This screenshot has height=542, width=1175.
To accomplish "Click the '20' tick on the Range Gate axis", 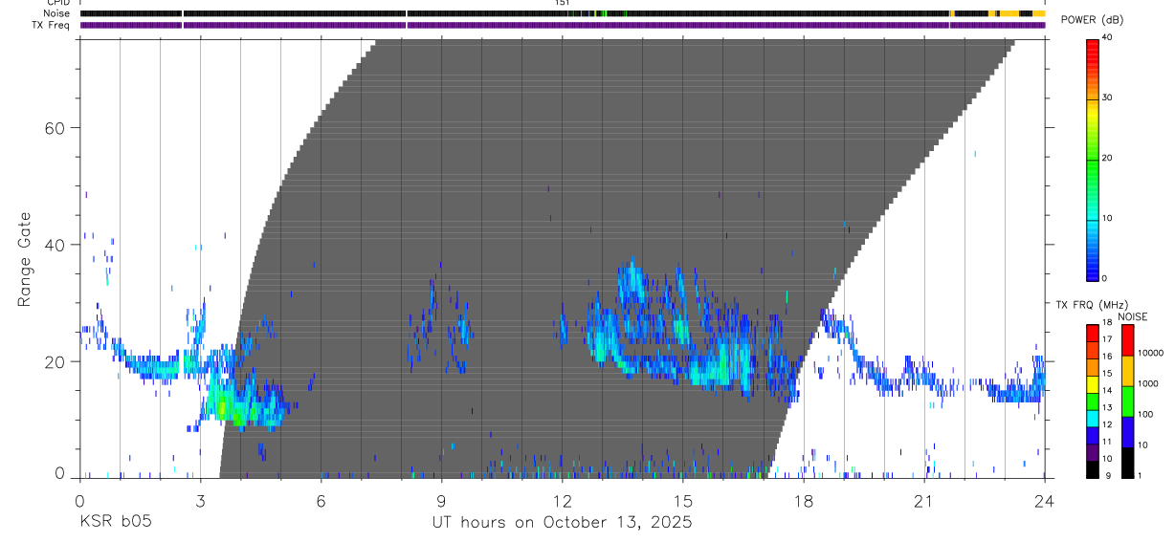I will 57,362.
